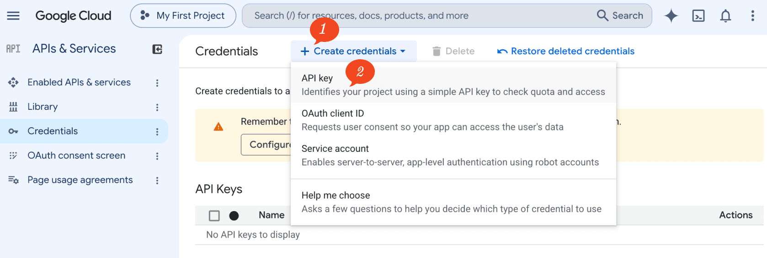Screen dimensions: 767x258
Task: Click the orange warning triangle icon
Action: tap(218, 127)
